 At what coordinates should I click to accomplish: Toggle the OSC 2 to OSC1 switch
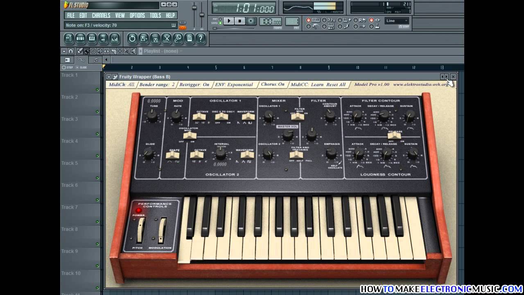[x=221, y=117]
